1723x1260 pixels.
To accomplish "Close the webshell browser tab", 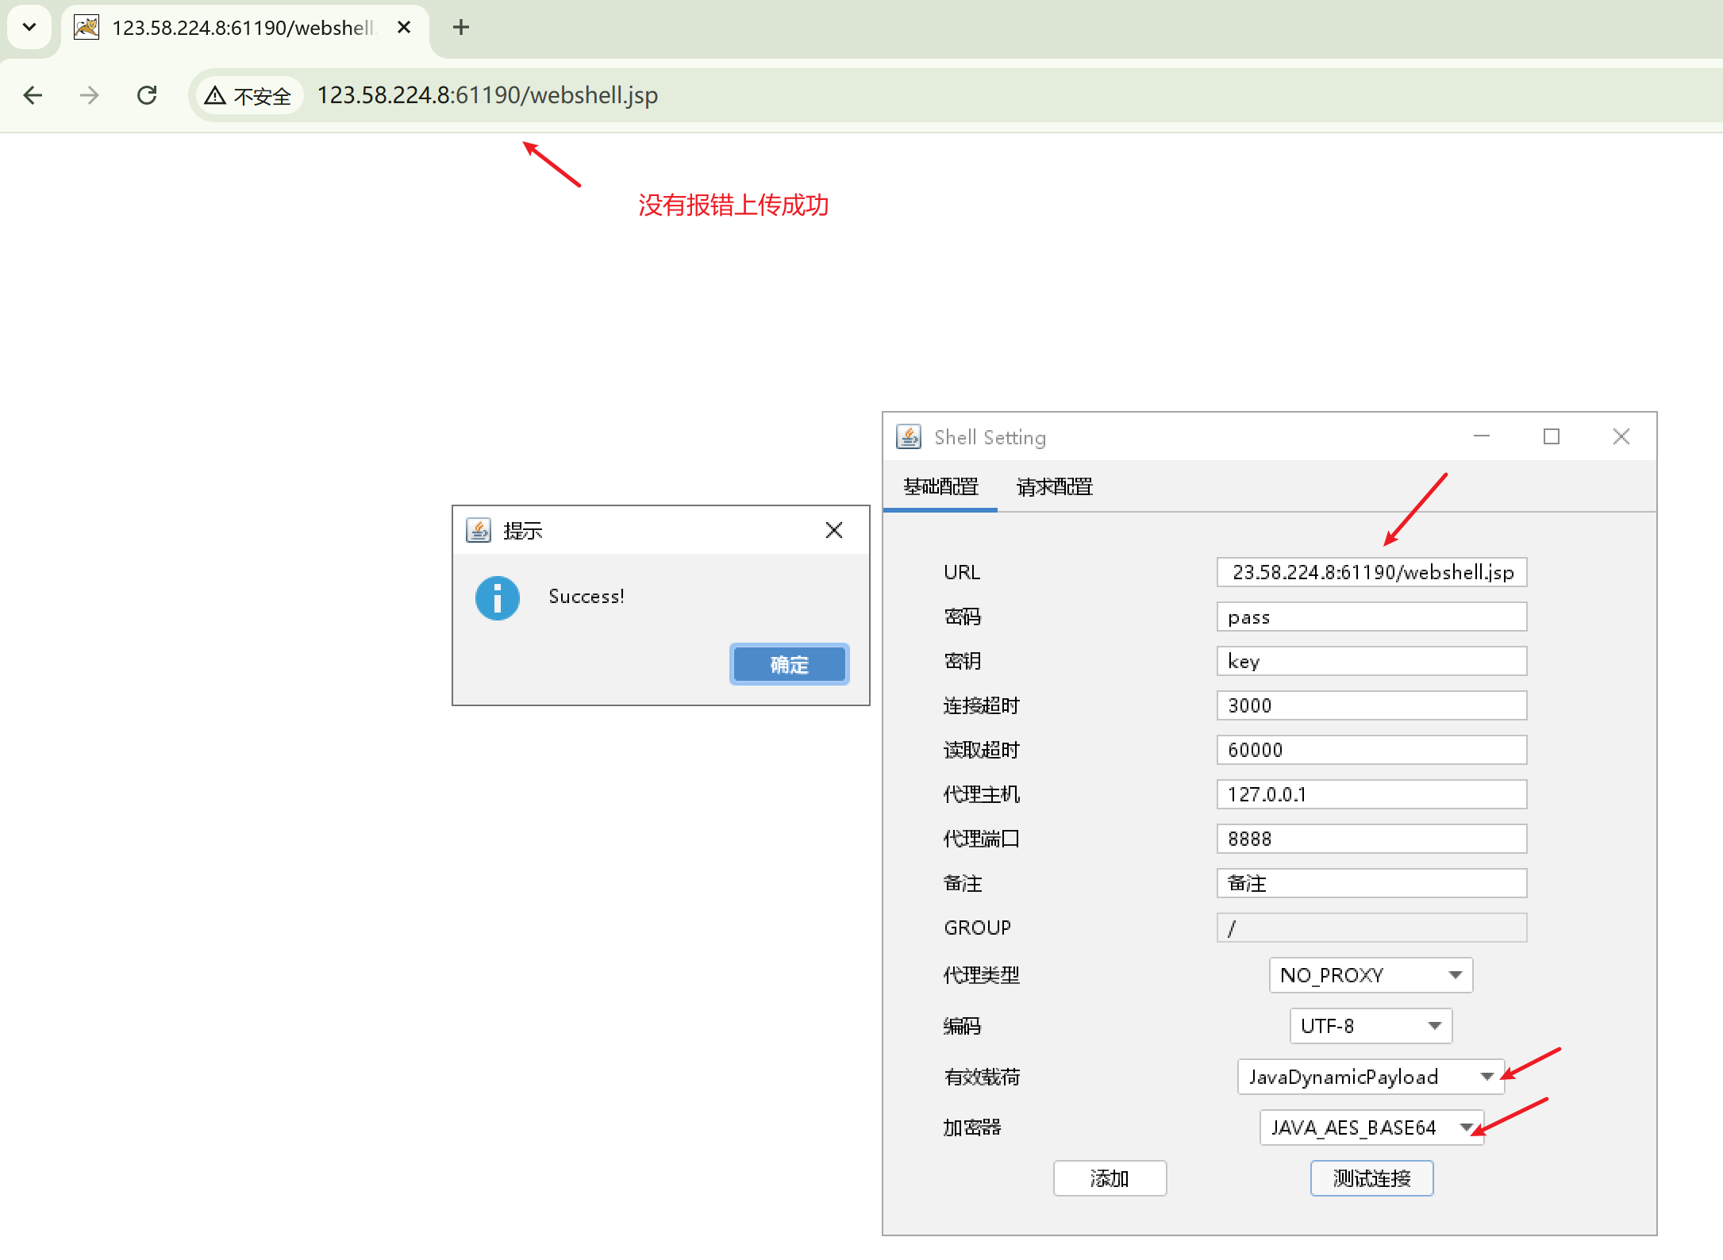I will pyautogui.click(x=404, y=28).
